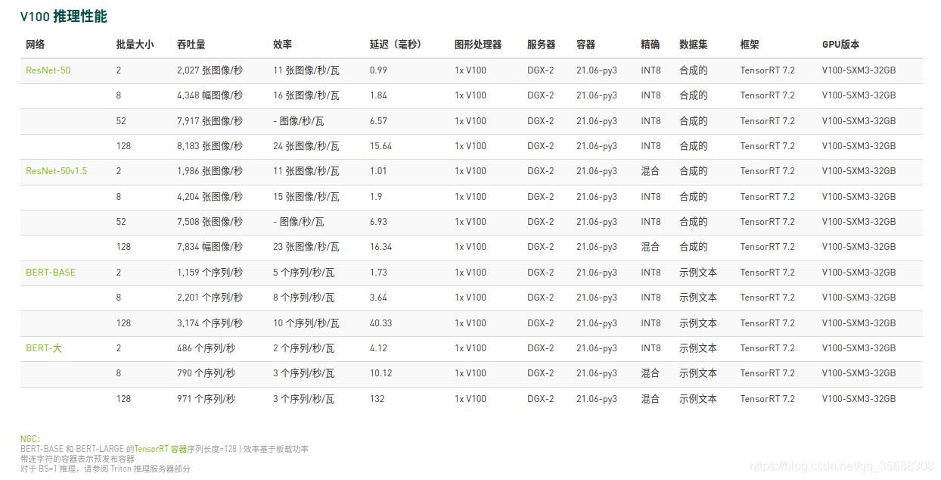Select throughput cell 486 个序列/秒

tap(206, 348)
